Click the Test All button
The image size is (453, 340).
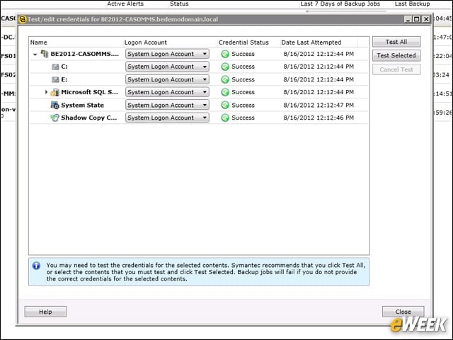click(396, 42)
